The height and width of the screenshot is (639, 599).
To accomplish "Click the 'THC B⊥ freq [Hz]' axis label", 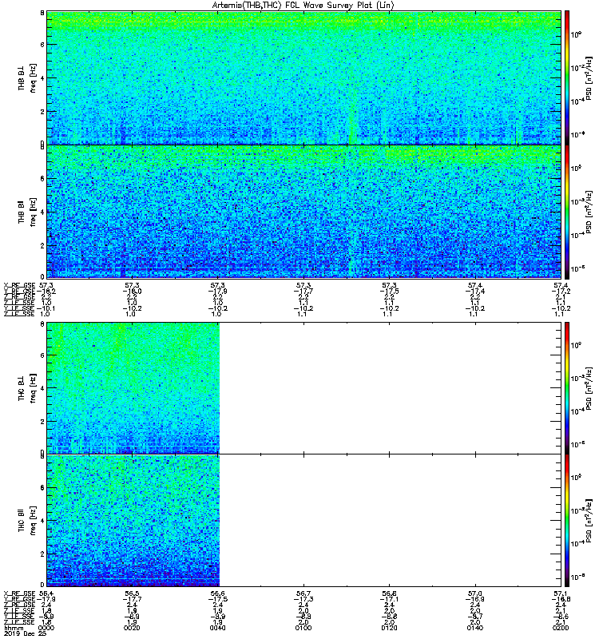I will click(x=27, y=388).
